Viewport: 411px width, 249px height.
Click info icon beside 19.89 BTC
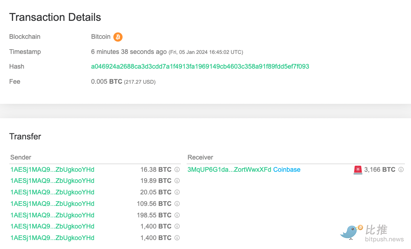pyautogui.click(x=177, y=181)
